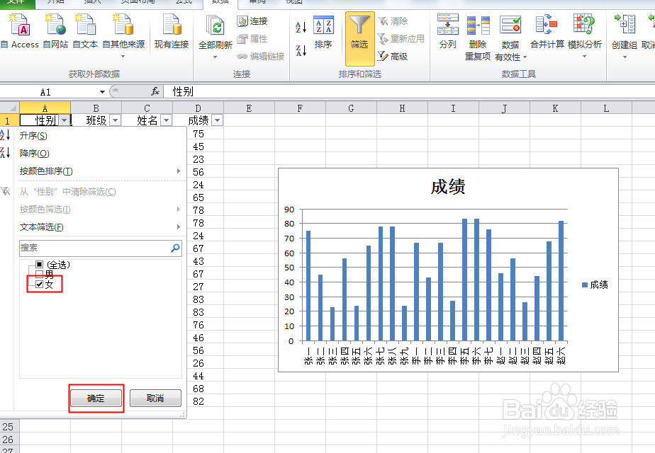
Task: Import data from website (自网站)
Action: [55, 31]
